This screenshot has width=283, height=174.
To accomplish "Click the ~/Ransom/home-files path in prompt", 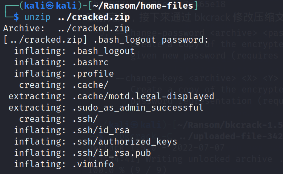I will [x=143, y=6].
